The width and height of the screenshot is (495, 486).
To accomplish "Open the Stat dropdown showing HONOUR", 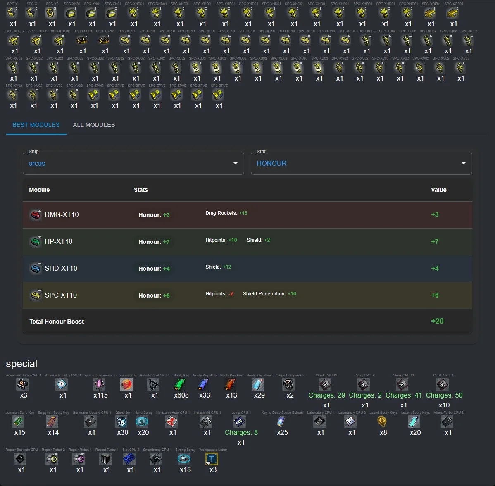I will (361, 164).
